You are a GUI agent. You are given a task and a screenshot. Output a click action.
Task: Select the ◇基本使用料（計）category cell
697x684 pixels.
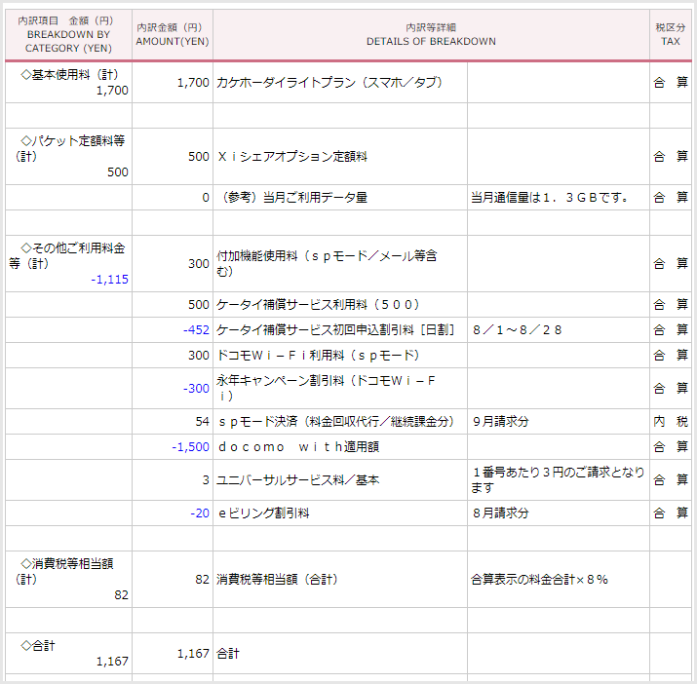click(68, 82)
